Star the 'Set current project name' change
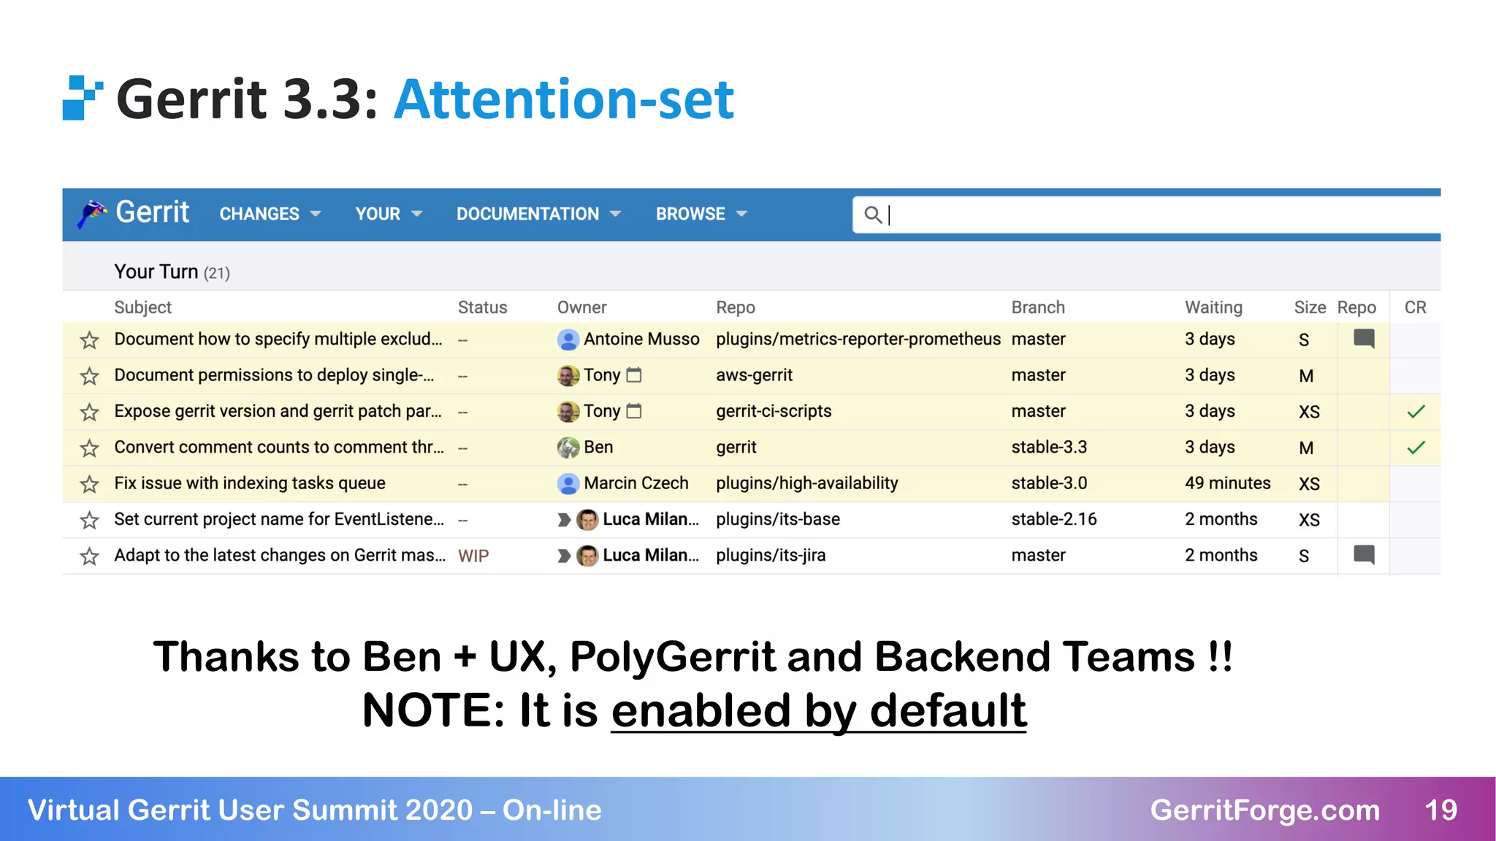The width and height of the screenshot is (1496, 841). coord(89,520)
